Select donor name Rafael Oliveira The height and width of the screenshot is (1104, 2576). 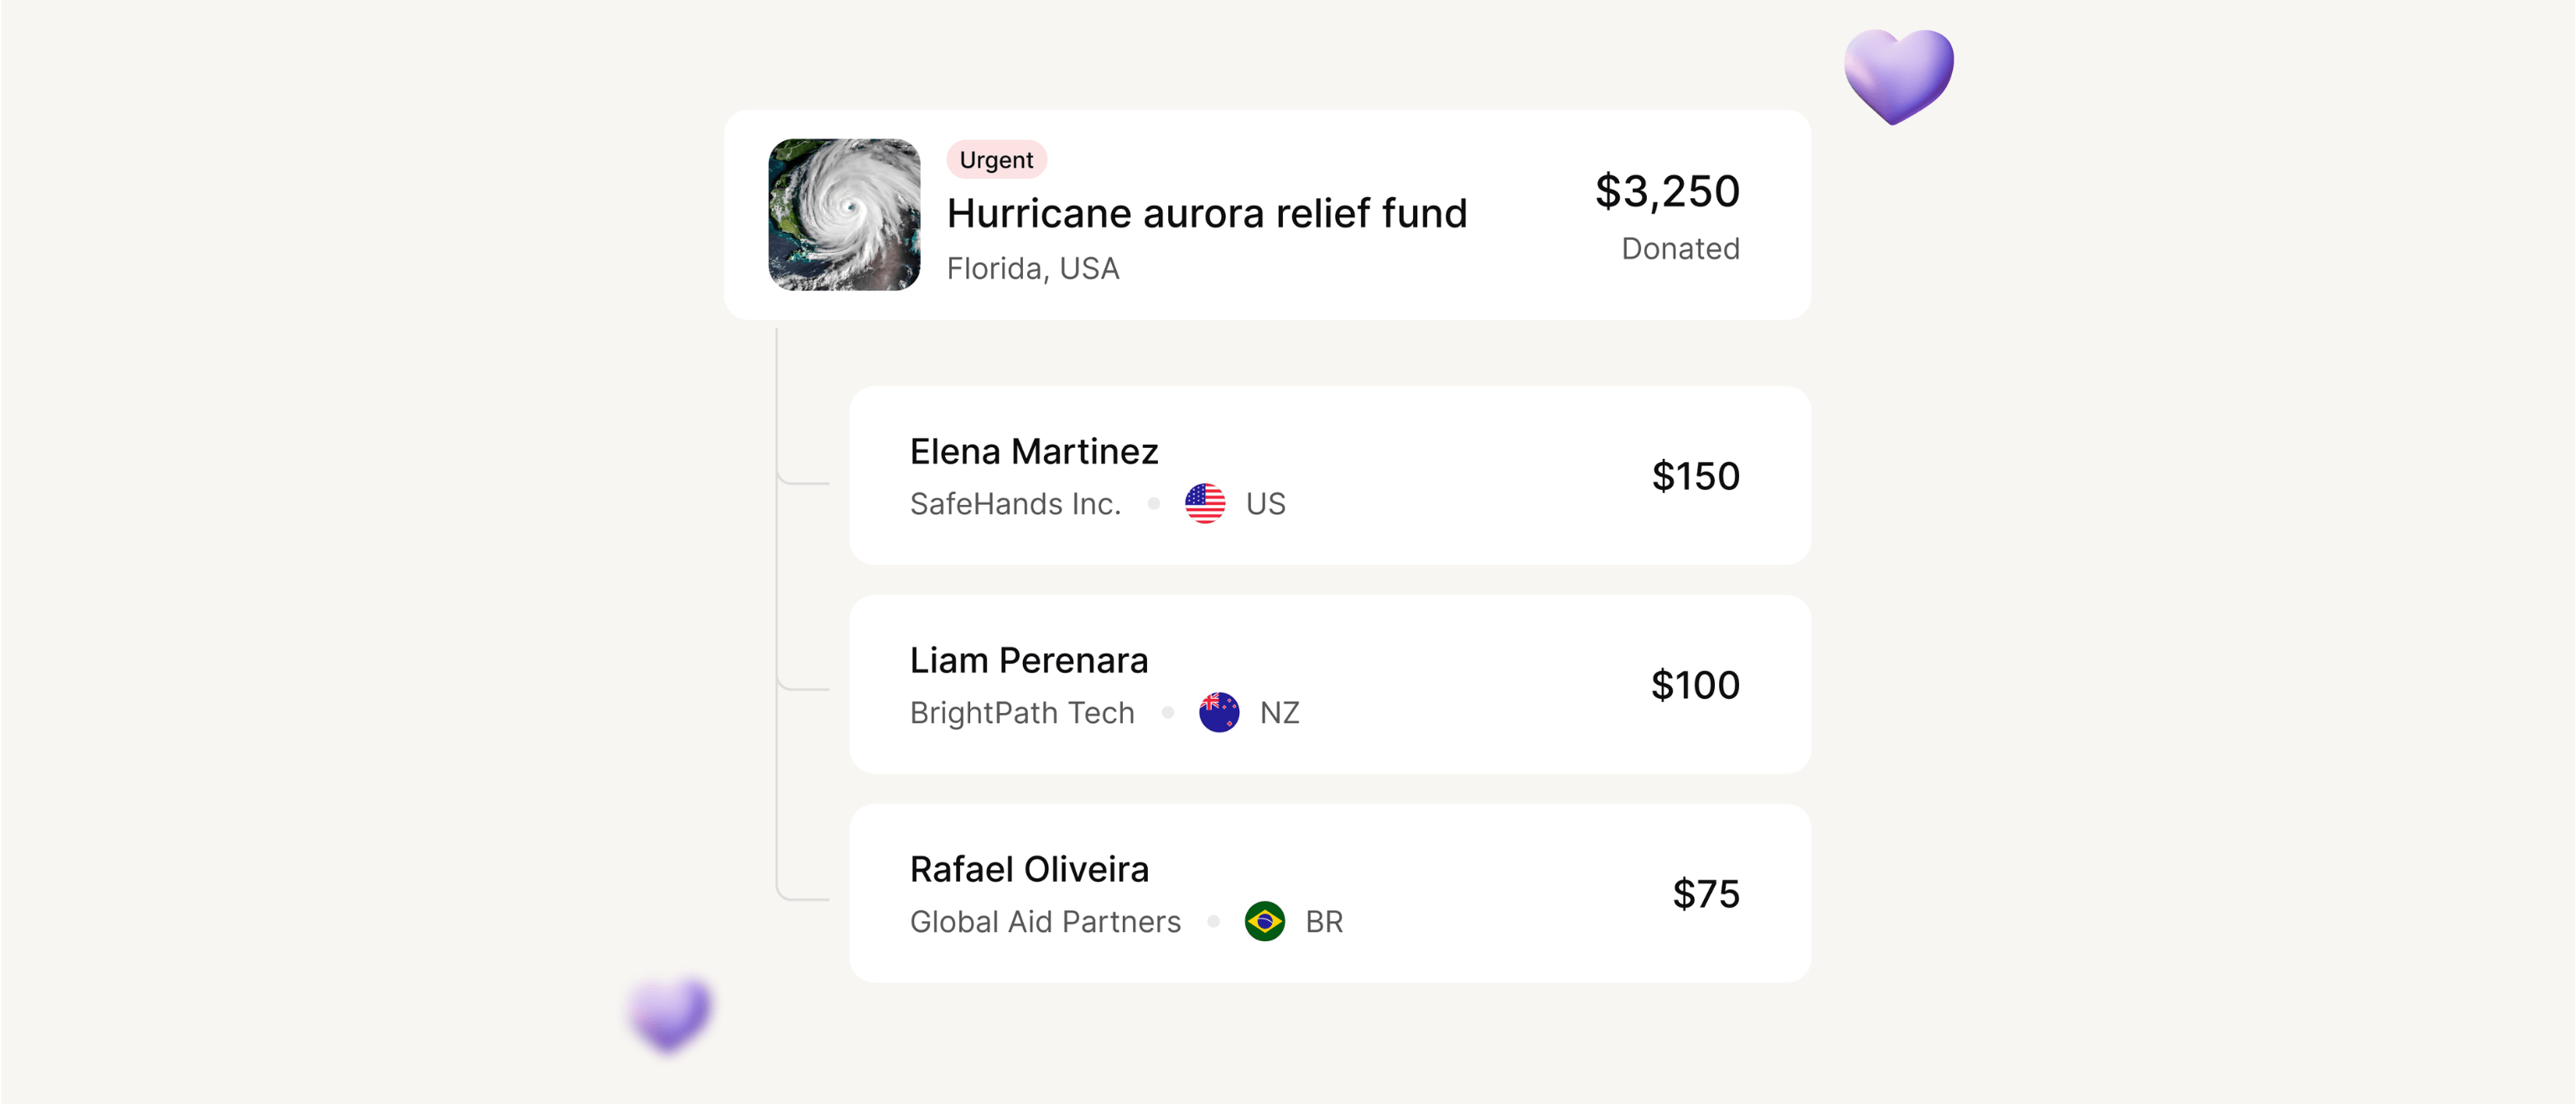[1029, 870]
